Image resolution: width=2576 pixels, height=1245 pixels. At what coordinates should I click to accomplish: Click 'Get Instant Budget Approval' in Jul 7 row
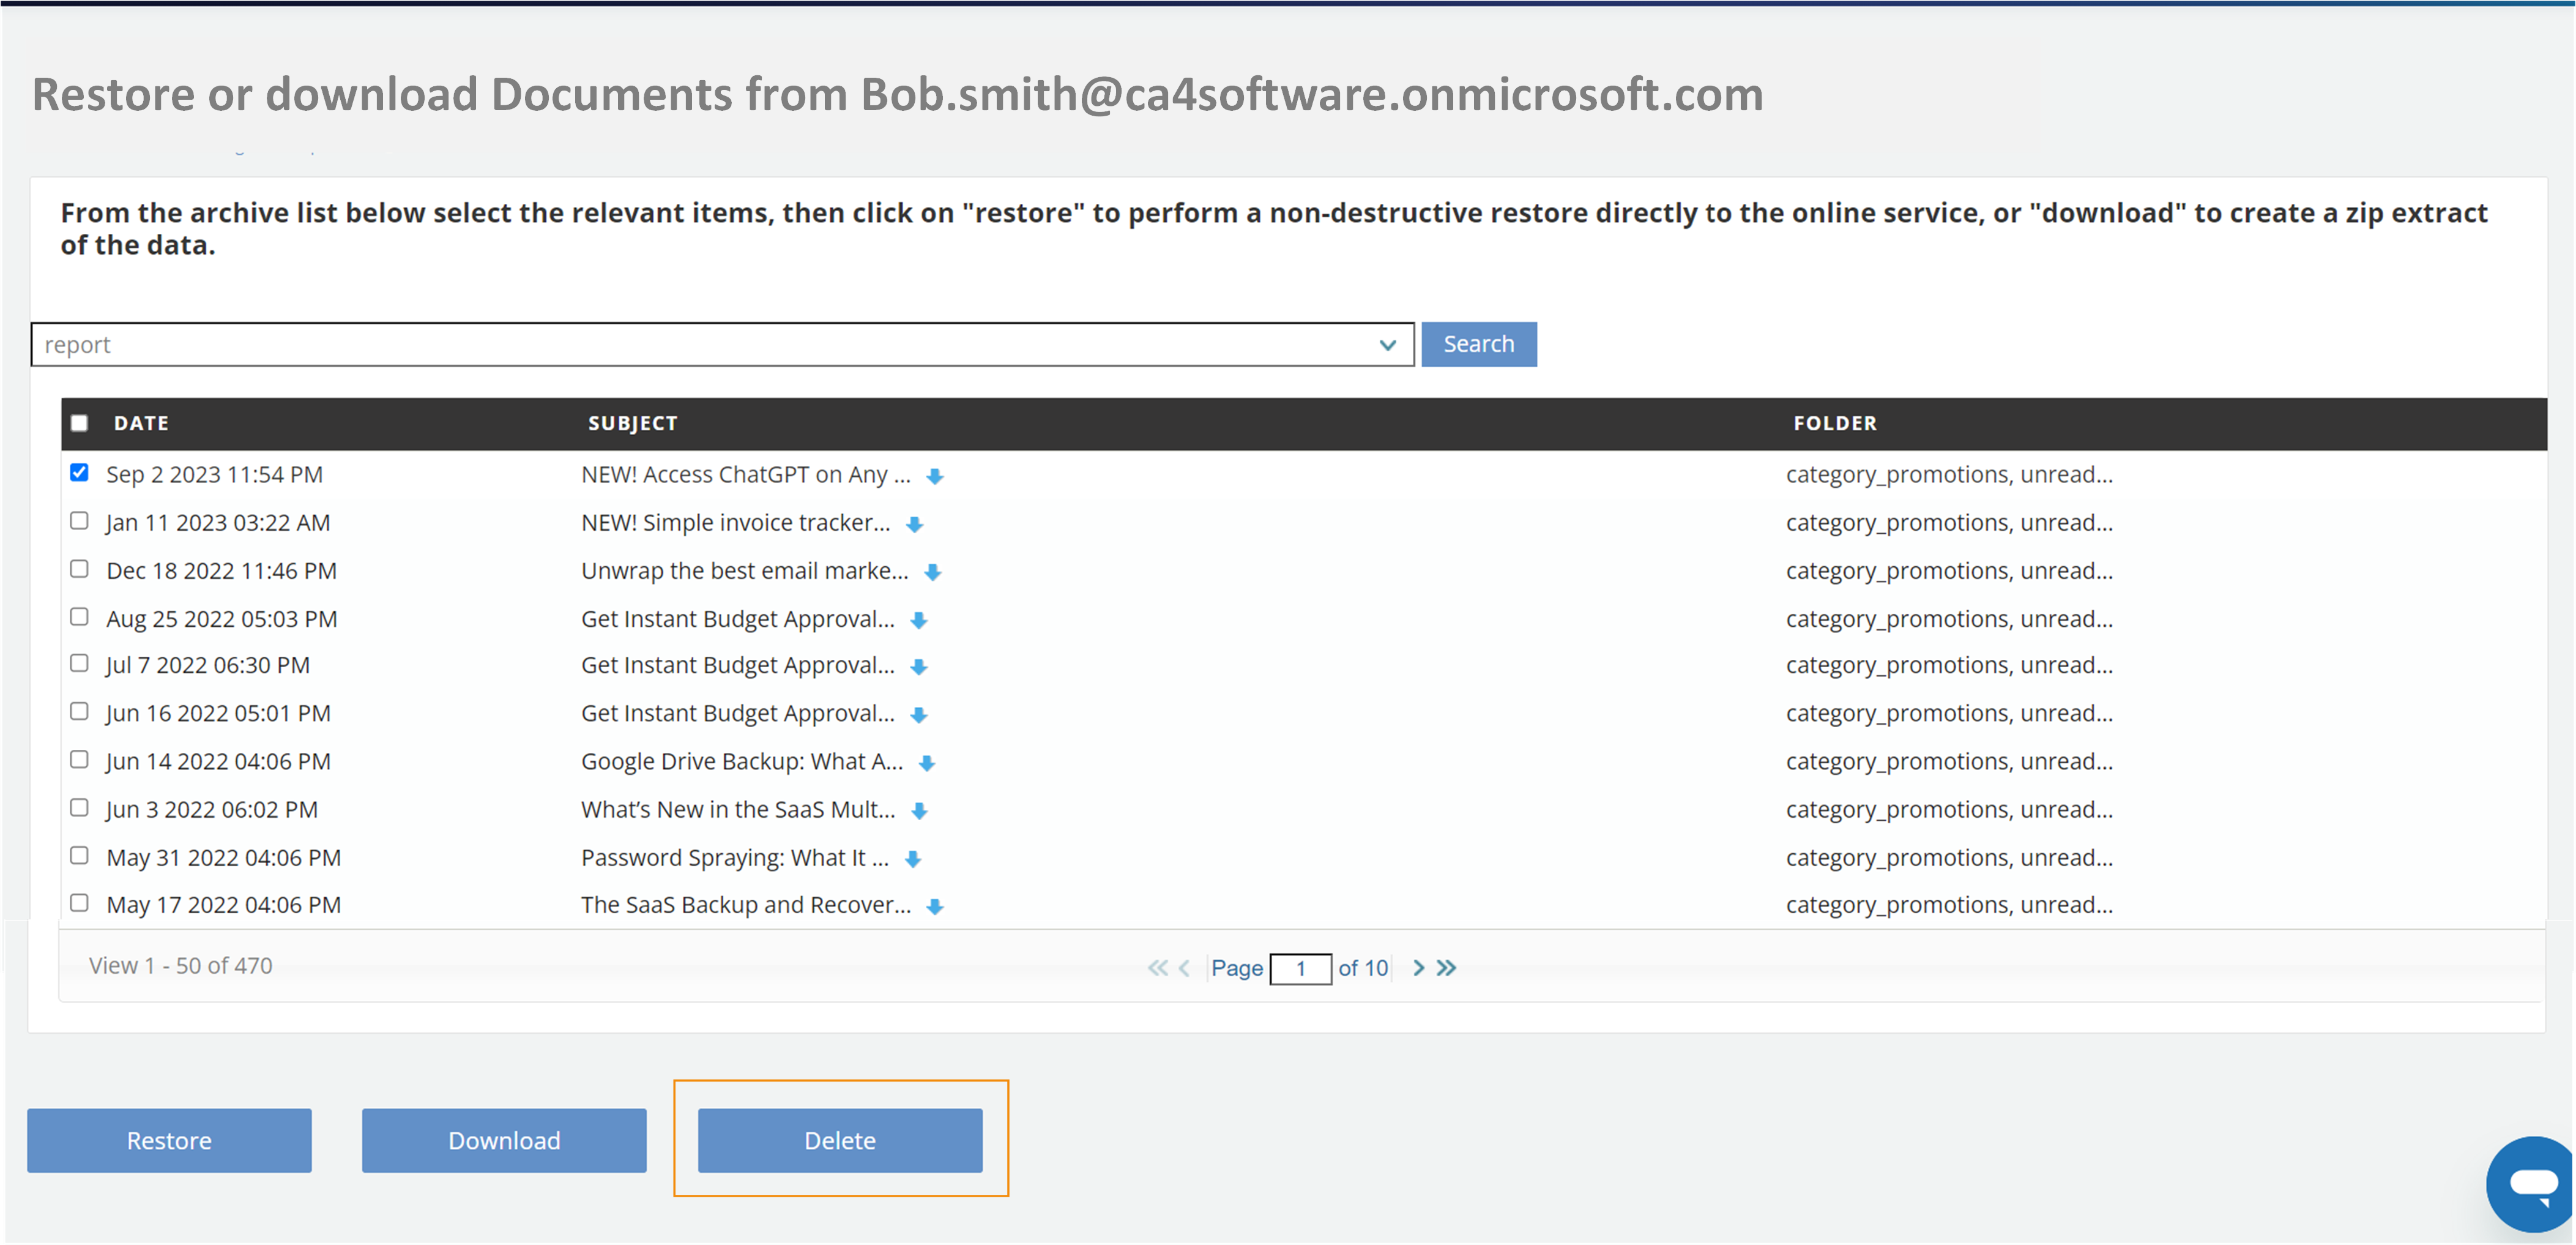738,664
